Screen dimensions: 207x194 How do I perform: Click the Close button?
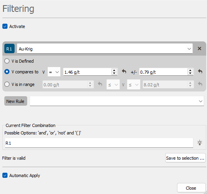(191, 188)
